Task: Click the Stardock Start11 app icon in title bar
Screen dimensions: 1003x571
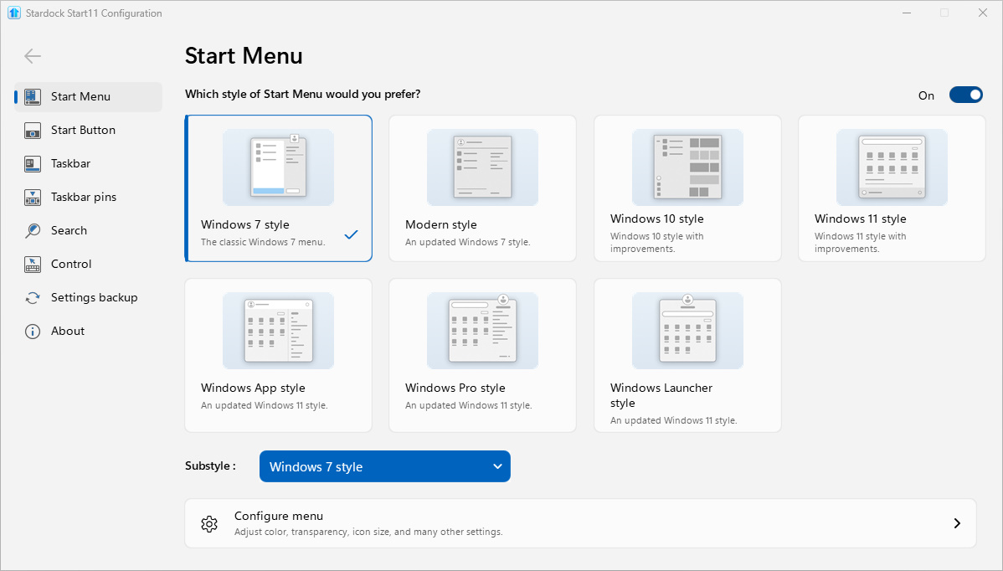Action: tap(14, 13)
